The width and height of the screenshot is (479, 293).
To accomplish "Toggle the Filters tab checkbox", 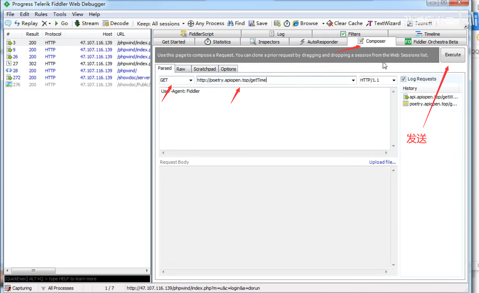I will click(343, 34).
